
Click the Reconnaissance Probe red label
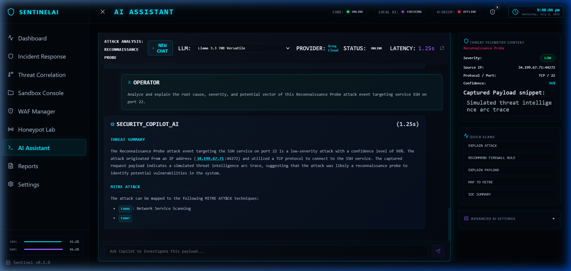[484, 48]
